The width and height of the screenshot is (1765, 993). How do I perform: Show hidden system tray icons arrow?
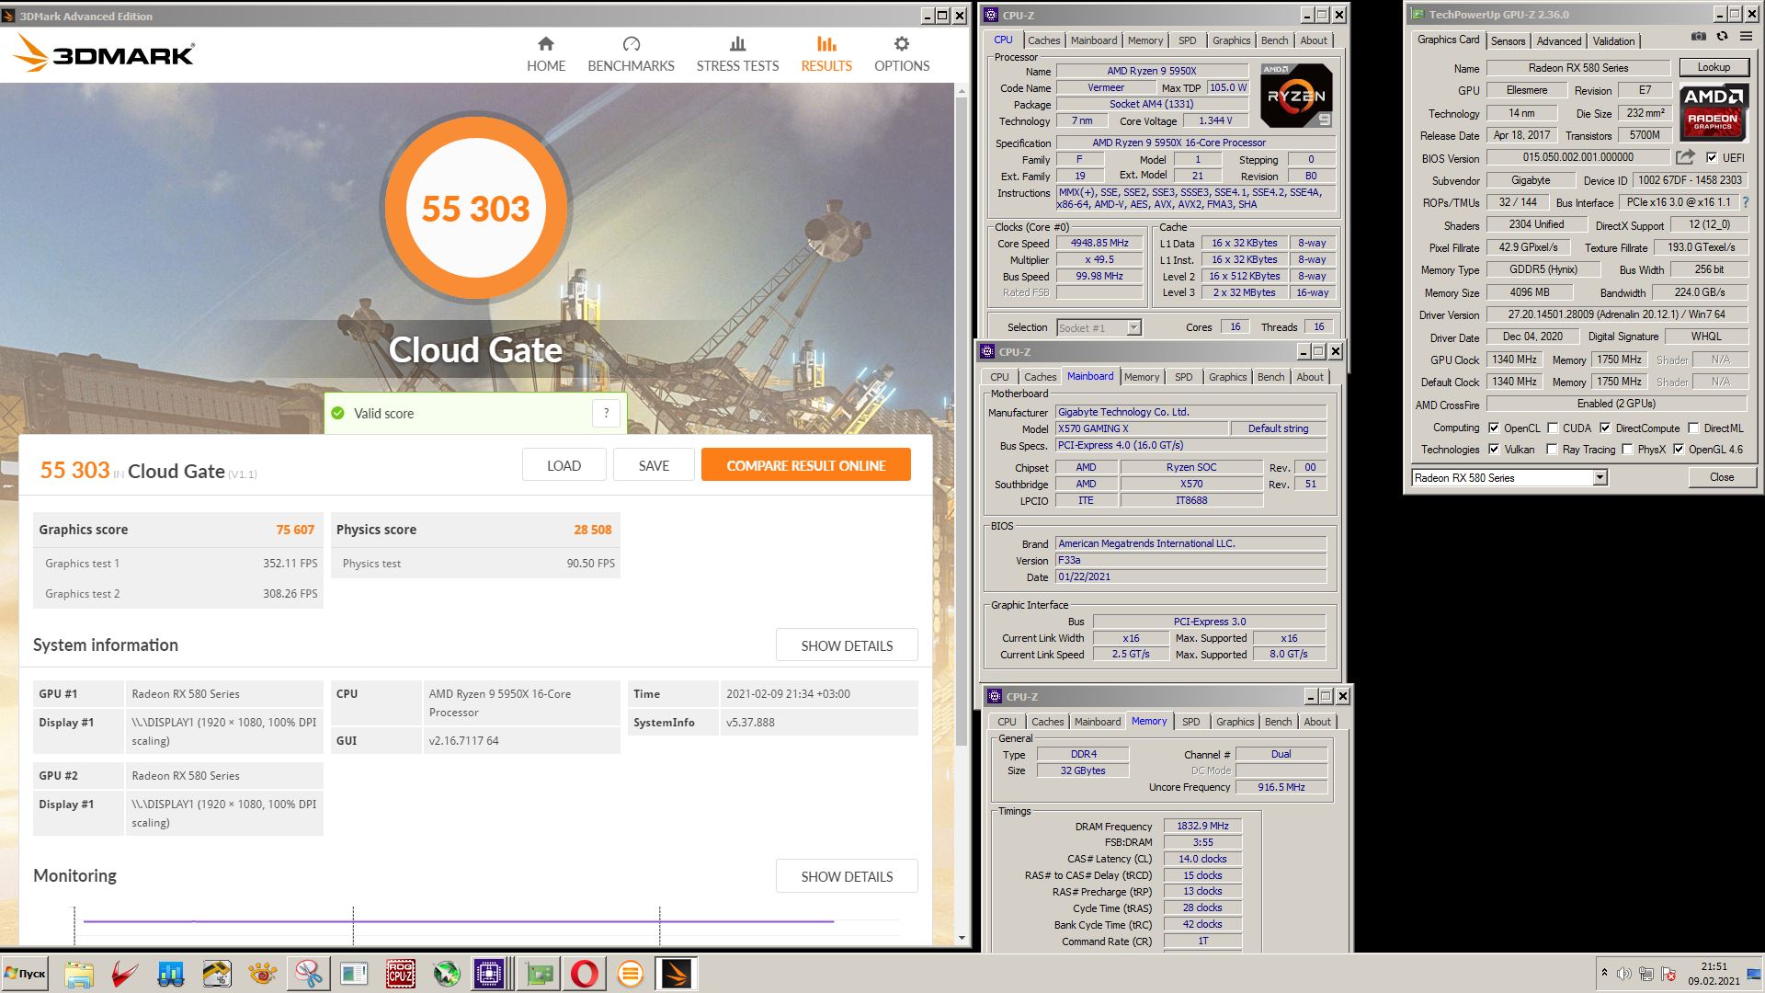click(x=1604, y=973)
